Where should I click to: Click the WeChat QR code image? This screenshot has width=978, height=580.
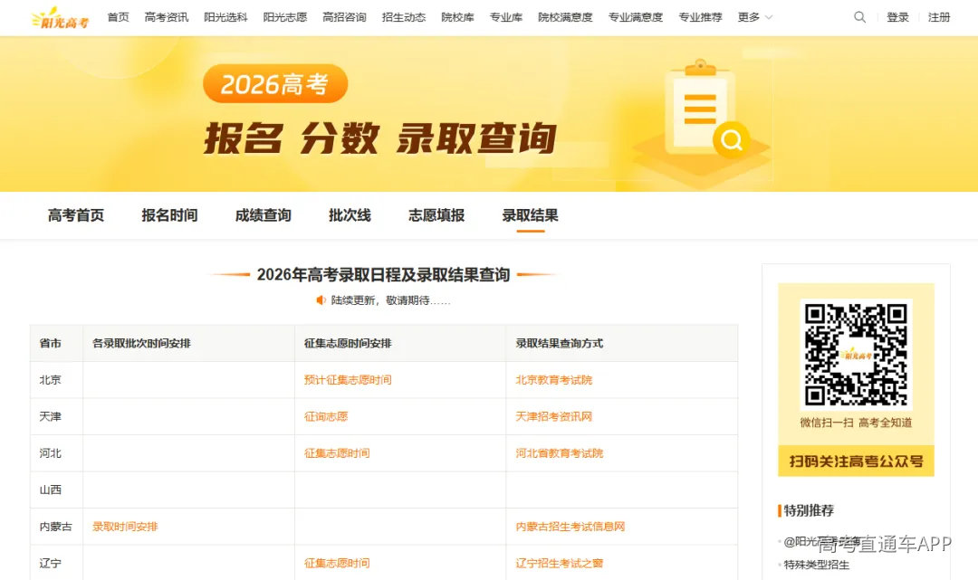pos(857,354)
